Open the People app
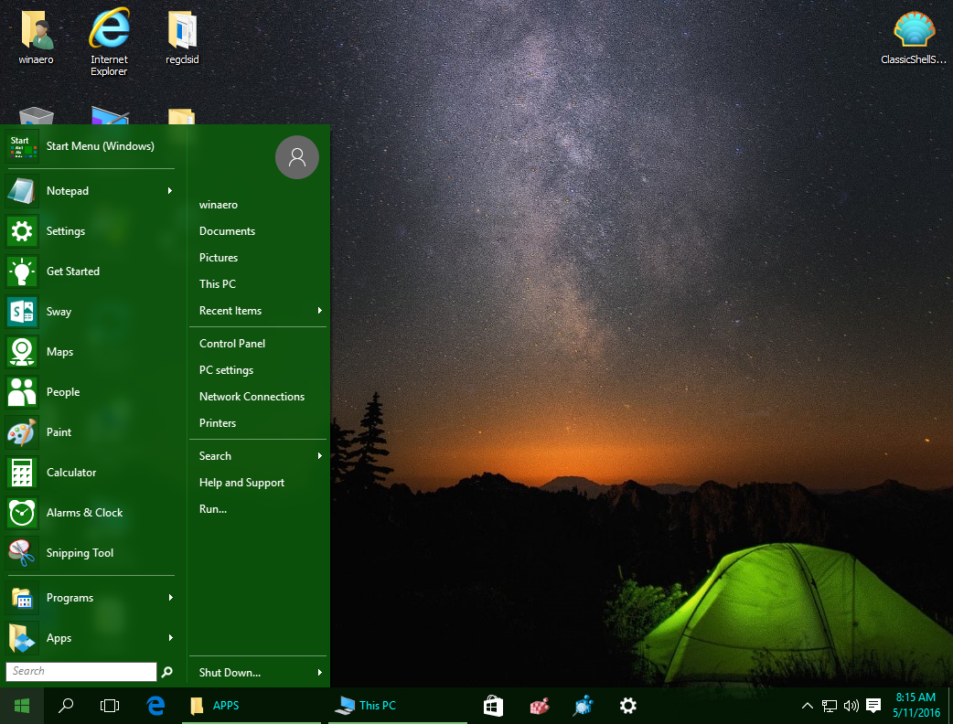The width and height of the screenshot is (953, 724). 63,391
